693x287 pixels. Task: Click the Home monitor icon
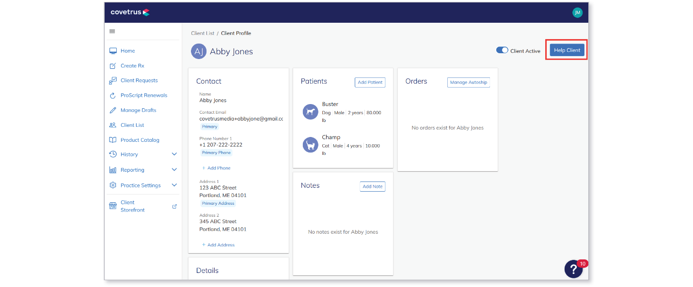pos(113,51)
